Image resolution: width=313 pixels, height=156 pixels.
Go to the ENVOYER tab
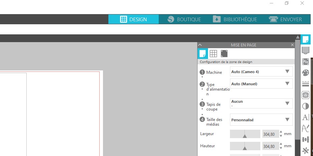tap(286, 19)
